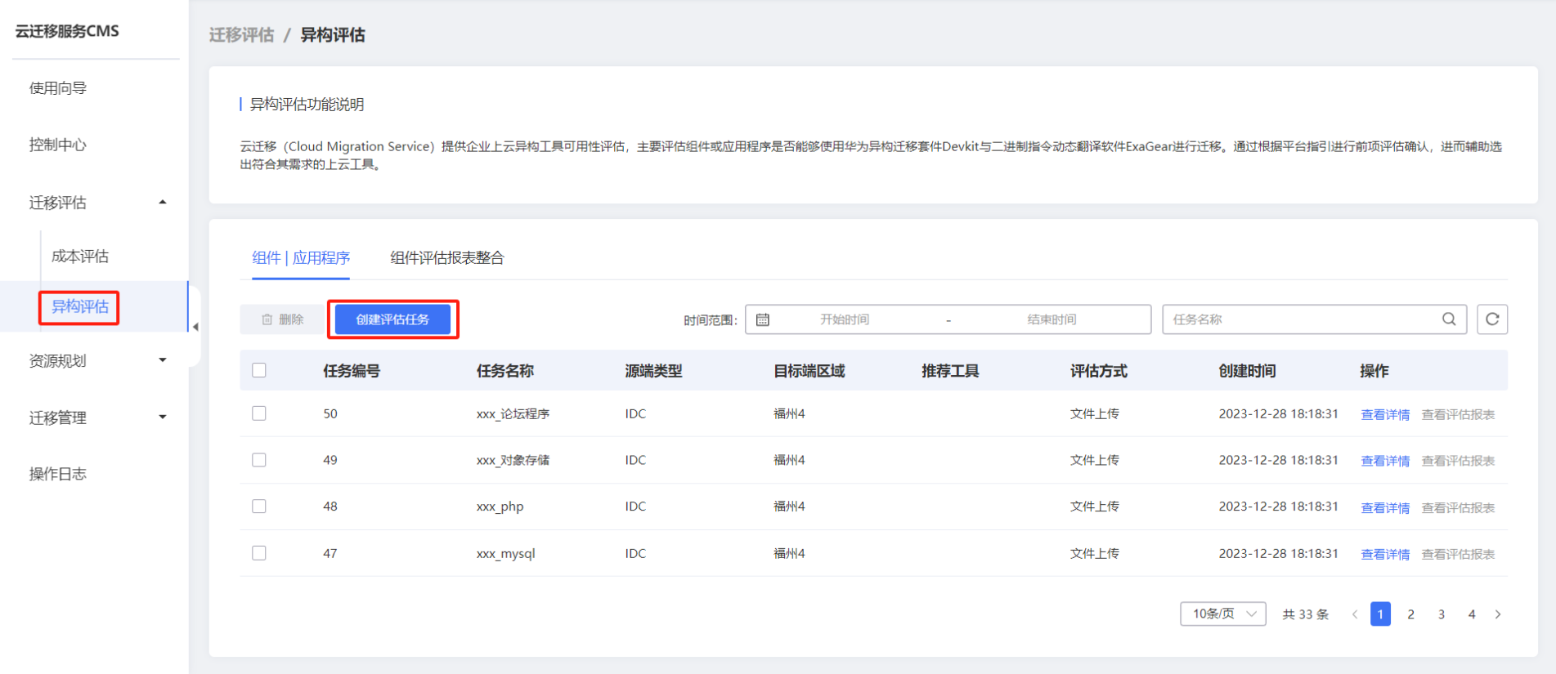1556x674 pixels.
Task: Open 成本评估 in the sidebar
Action: pos(80,257)
